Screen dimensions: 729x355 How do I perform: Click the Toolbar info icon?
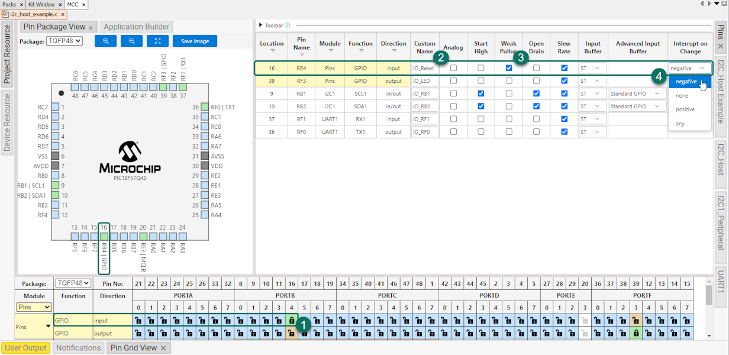pos(287,25)
